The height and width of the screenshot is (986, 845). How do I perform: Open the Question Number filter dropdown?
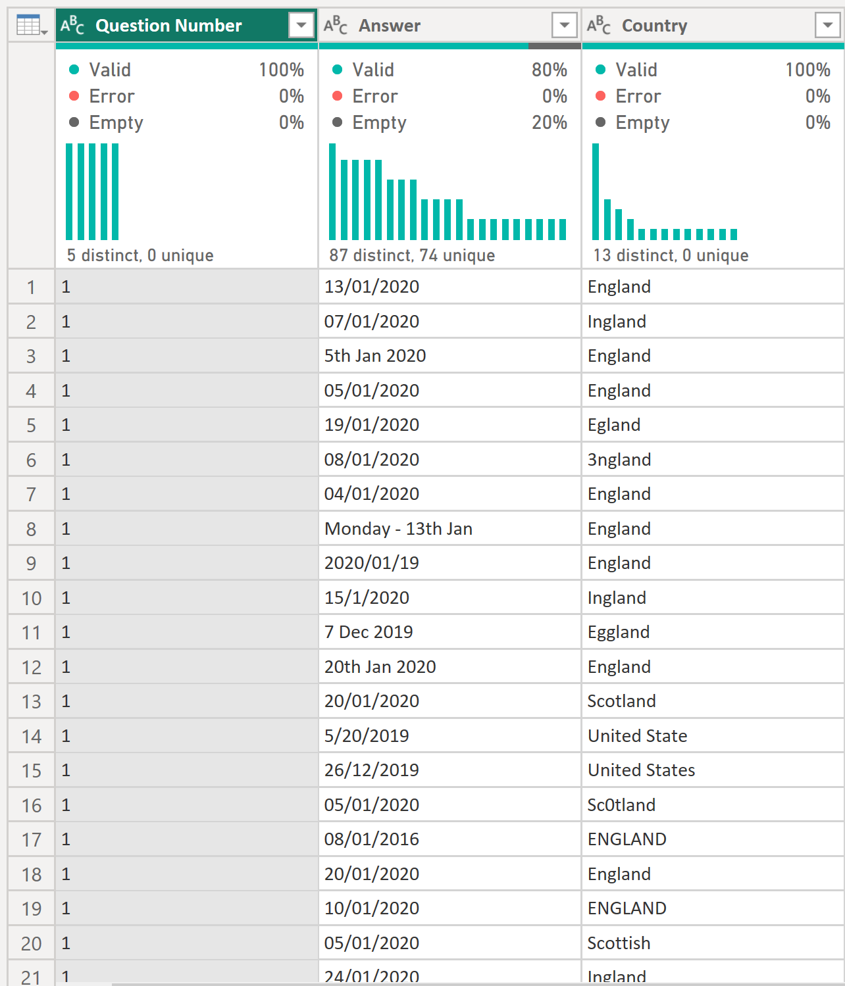(301, 26)
